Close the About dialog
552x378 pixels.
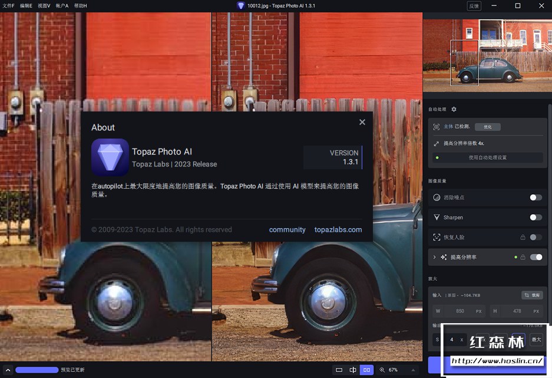click(362, 122)
